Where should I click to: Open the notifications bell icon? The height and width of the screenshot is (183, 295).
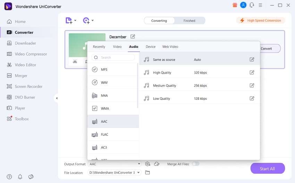pos(20,177)
